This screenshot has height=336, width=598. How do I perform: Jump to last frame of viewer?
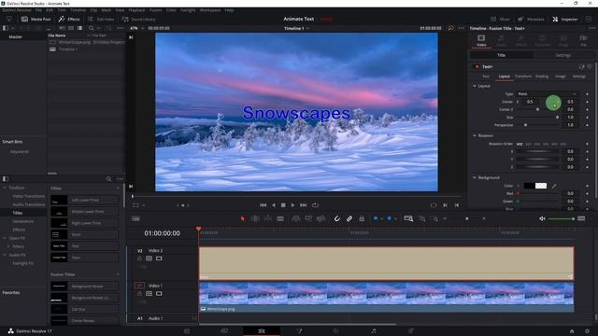tap(303, 205)
